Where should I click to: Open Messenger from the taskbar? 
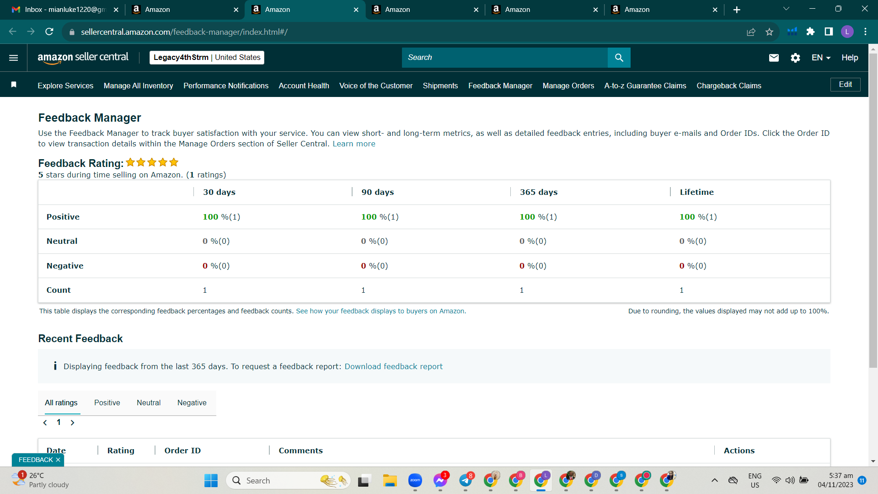pyautogui.click(x=440, y=481)
